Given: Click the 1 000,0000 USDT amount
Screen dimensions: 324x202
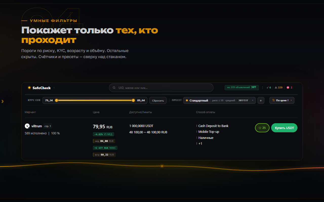Looking at the screenshot, I should (141, 126).
